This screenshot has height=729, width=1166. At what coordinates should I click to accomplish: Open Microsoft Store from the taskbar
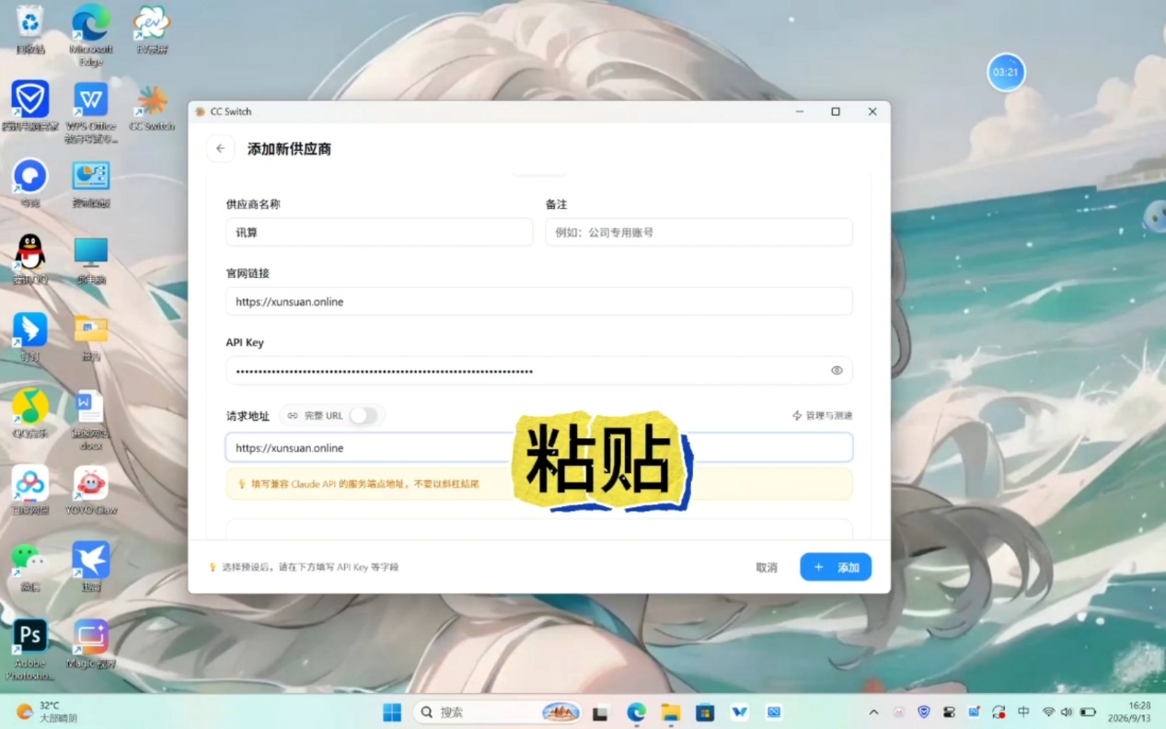click(705, 712)
